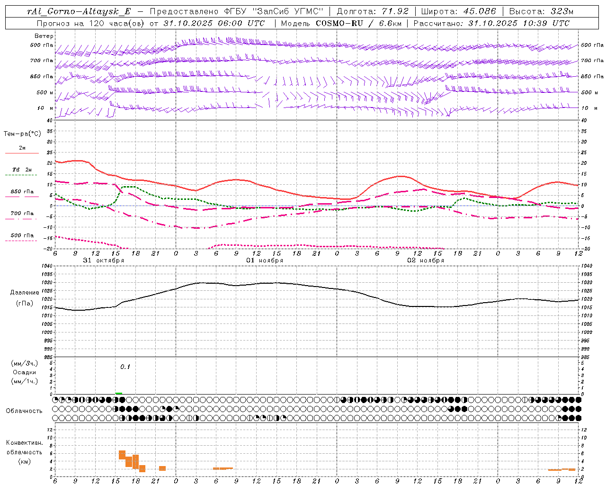Click the "Широта: 45.086" header value
Screen dimensions: 606x485
click(458, 11)
